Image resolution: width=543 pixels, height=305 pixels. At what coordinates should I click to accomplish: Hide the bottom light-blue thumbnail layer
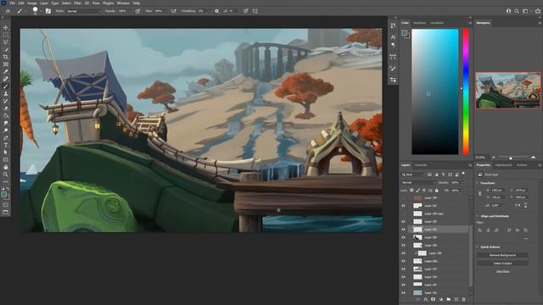point(403,292)
